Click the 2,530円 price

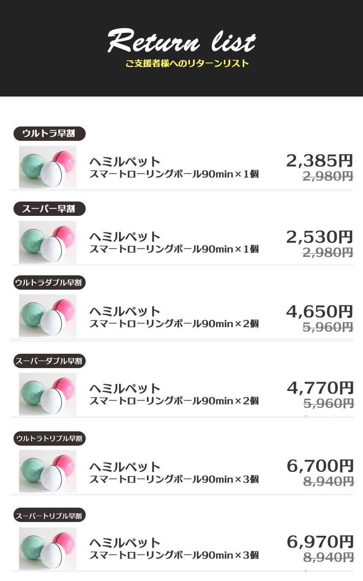tap(319, 237)
